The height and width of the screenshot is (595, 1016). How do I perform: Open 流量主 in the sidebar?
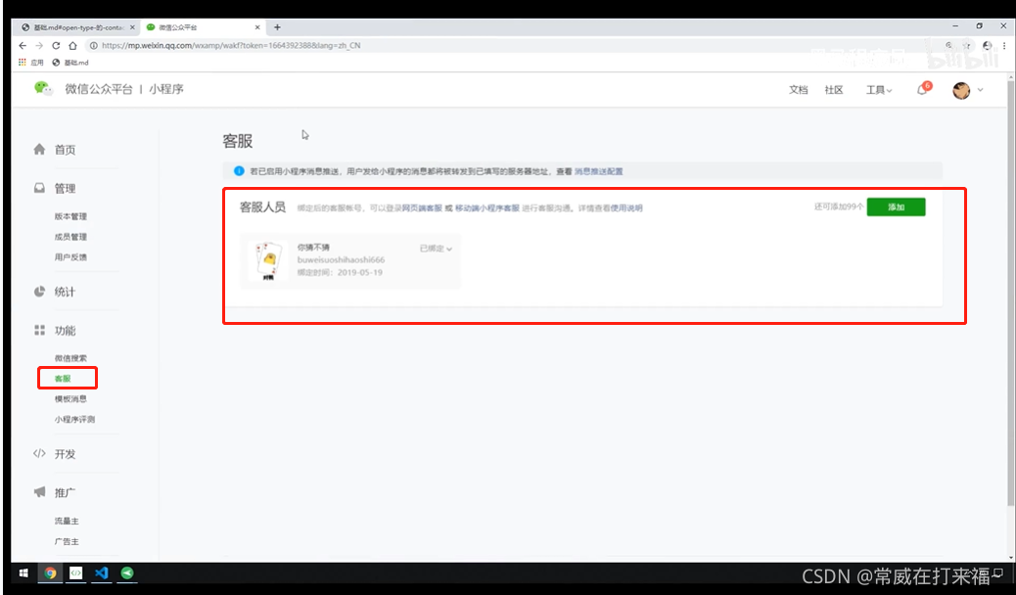pyautogui.click(x=67, y=521)
